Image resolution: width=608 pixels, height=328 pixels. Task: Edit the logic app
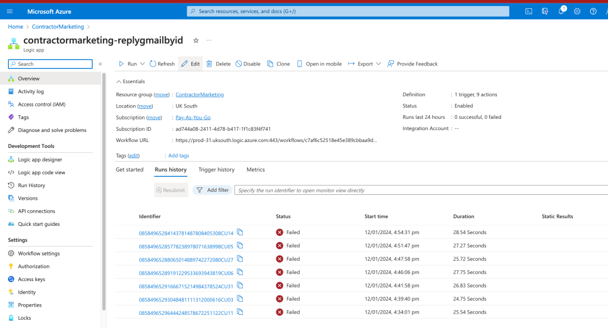coord(190,64)
